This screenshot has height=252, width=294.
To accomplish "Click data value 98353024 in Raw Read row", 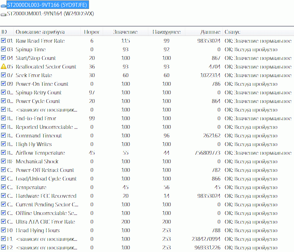I will click(209, 41).
